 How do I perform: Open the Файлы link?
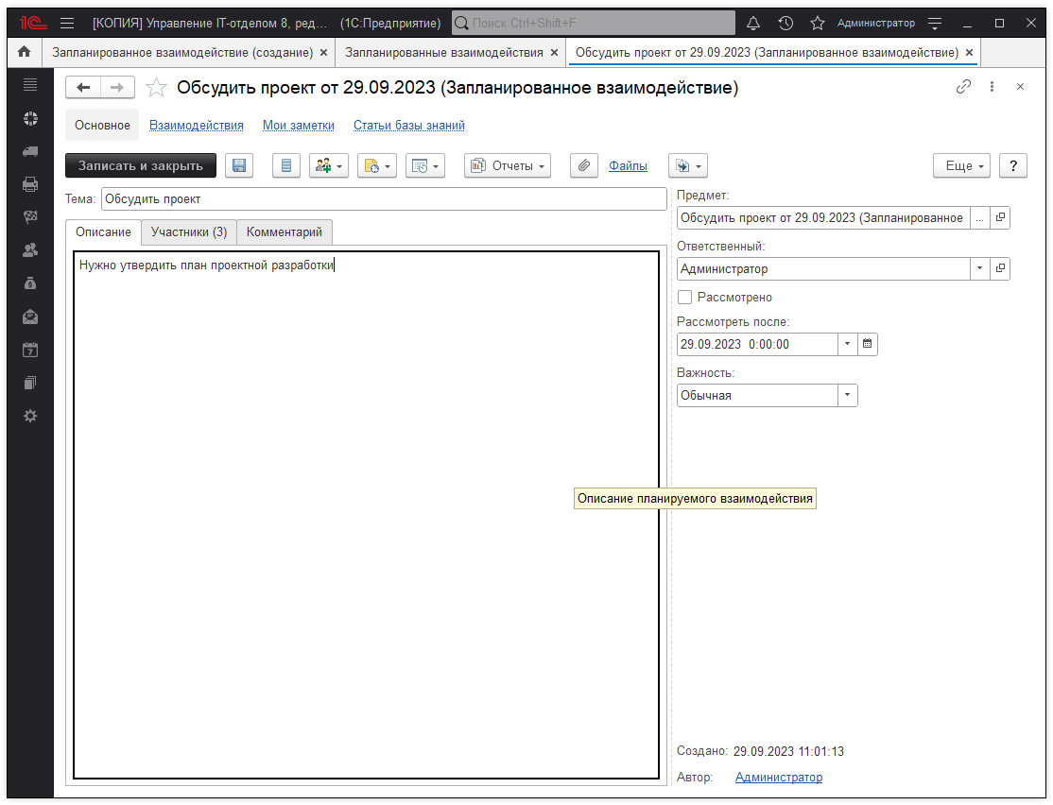(628, 166)
